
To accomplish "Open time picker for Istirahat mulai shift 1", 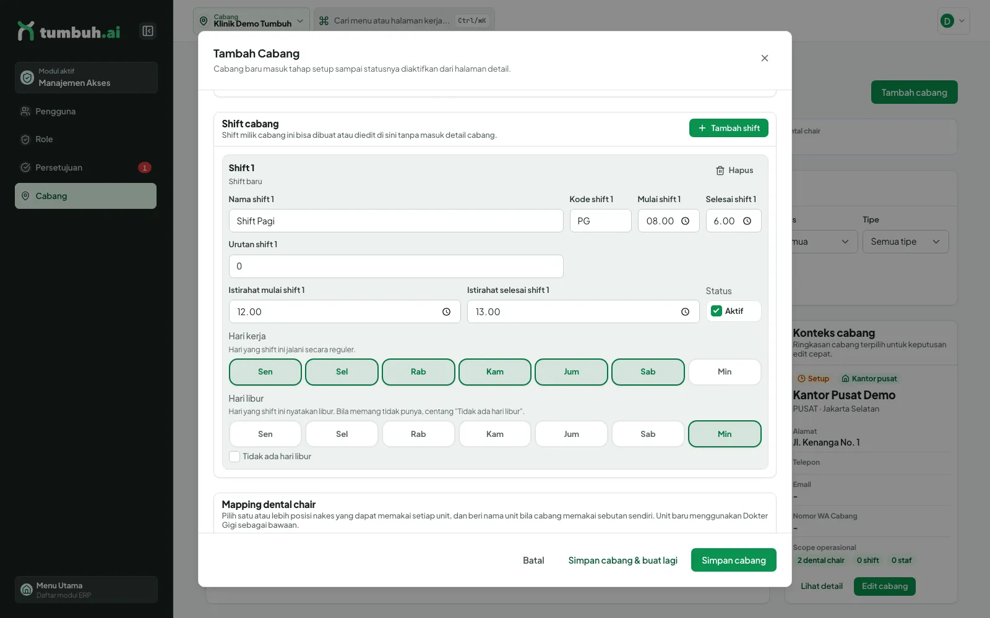I will tap(446, 312).
